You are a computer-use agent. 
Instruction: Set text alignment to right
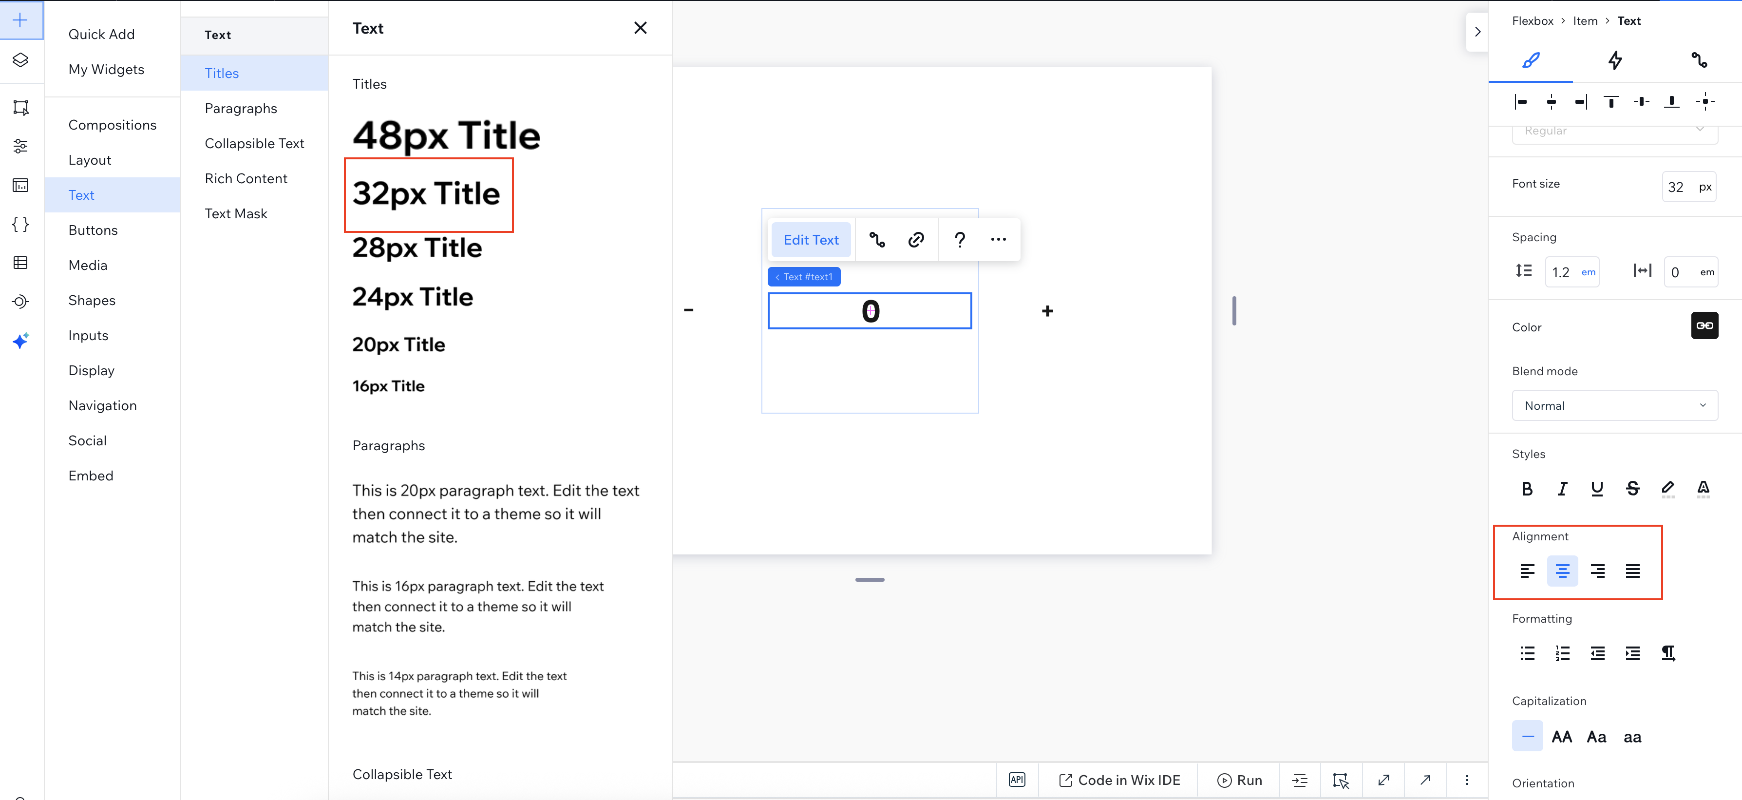coord(1597,571)
